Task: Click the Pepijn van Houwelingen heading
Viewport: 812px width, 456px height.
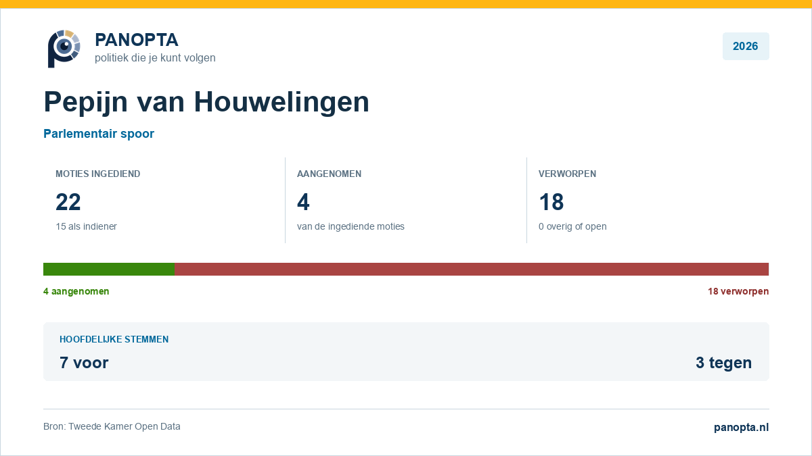Action: 206,102
